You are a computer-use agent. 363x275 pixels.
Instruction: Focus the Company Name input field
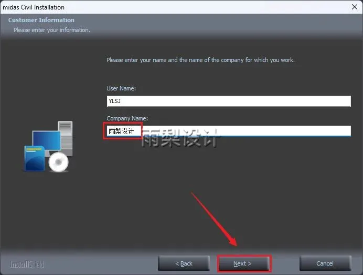point(229,131)
